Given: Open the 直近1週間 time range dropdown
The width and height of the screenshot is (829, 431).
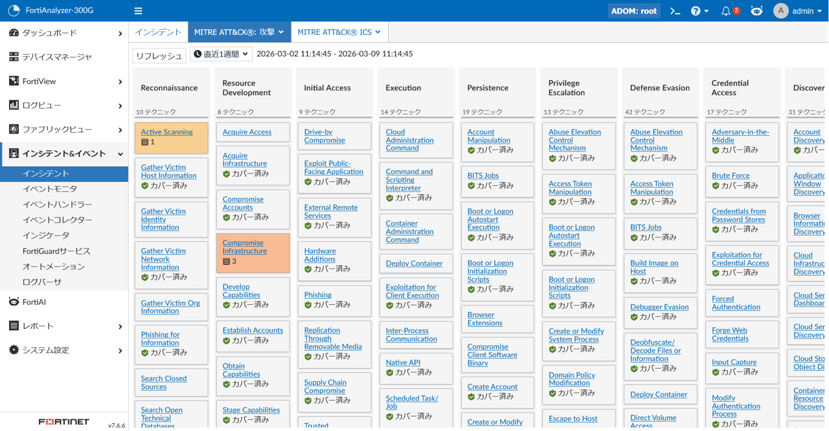Looking at the screenshot, I should tap(221, 54).
